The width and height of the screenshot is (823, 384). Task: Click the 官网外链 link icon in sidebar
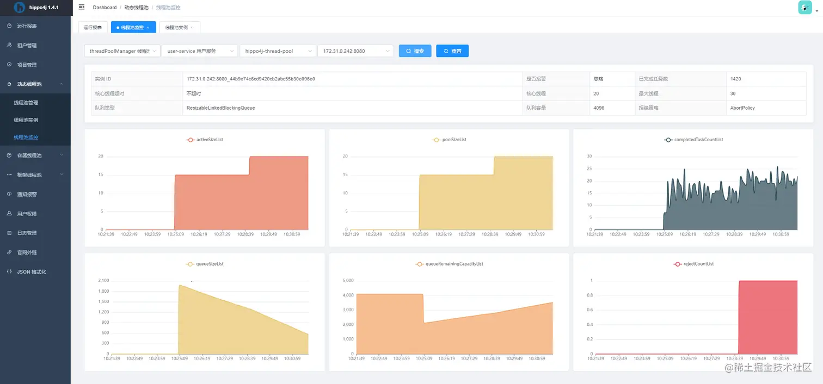click(x=9, y=252)
